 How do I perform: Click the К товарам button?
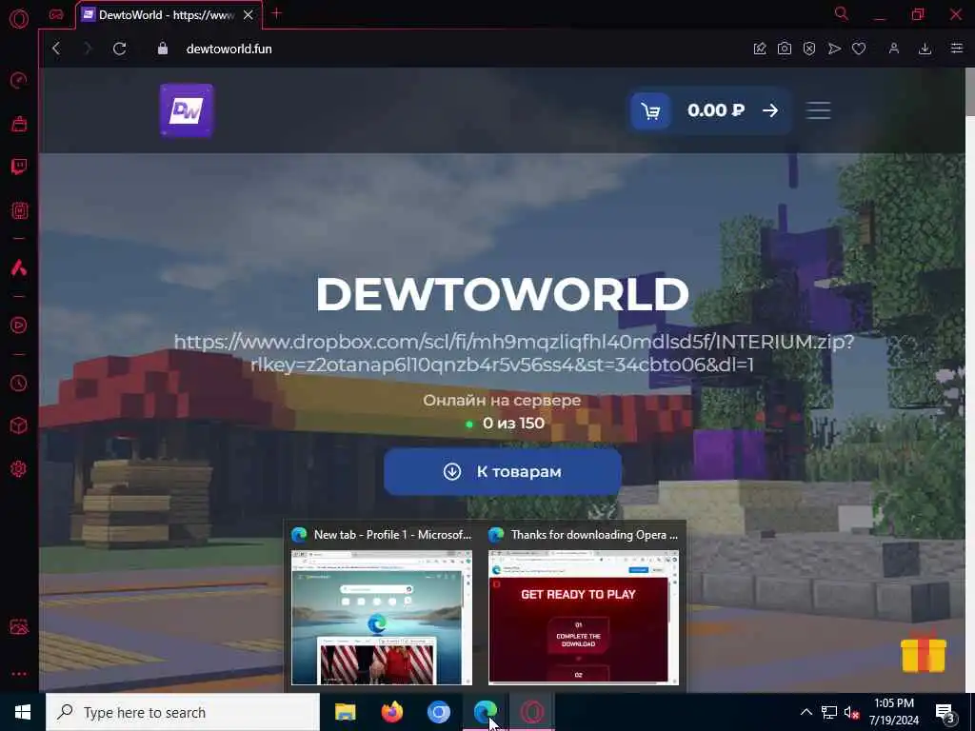coord(503,472)
